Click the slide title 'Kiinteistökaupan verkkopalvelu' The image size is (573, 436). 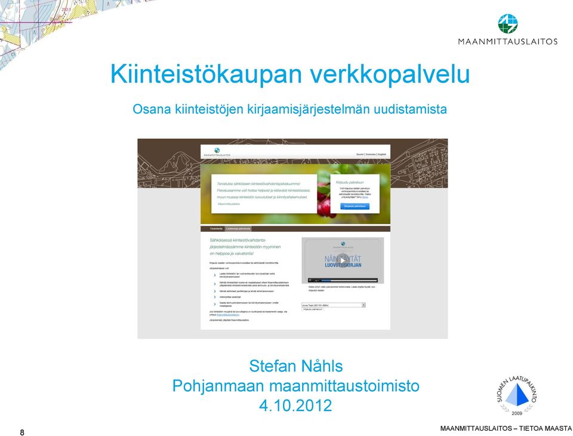point(290,74)
